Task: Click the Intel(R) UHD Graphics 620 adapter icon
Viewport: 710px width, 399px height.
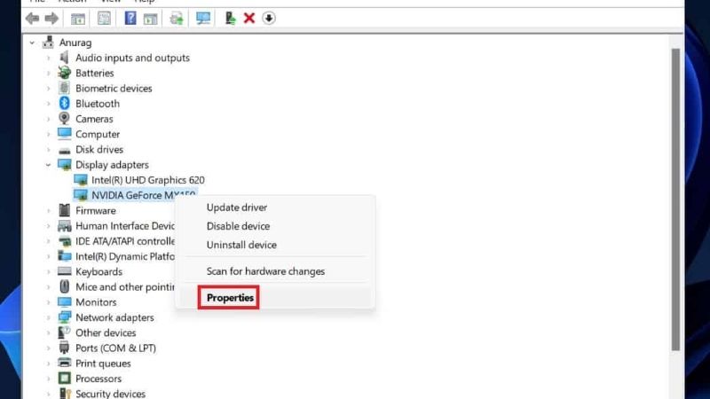Action: (x=81, y=180)
